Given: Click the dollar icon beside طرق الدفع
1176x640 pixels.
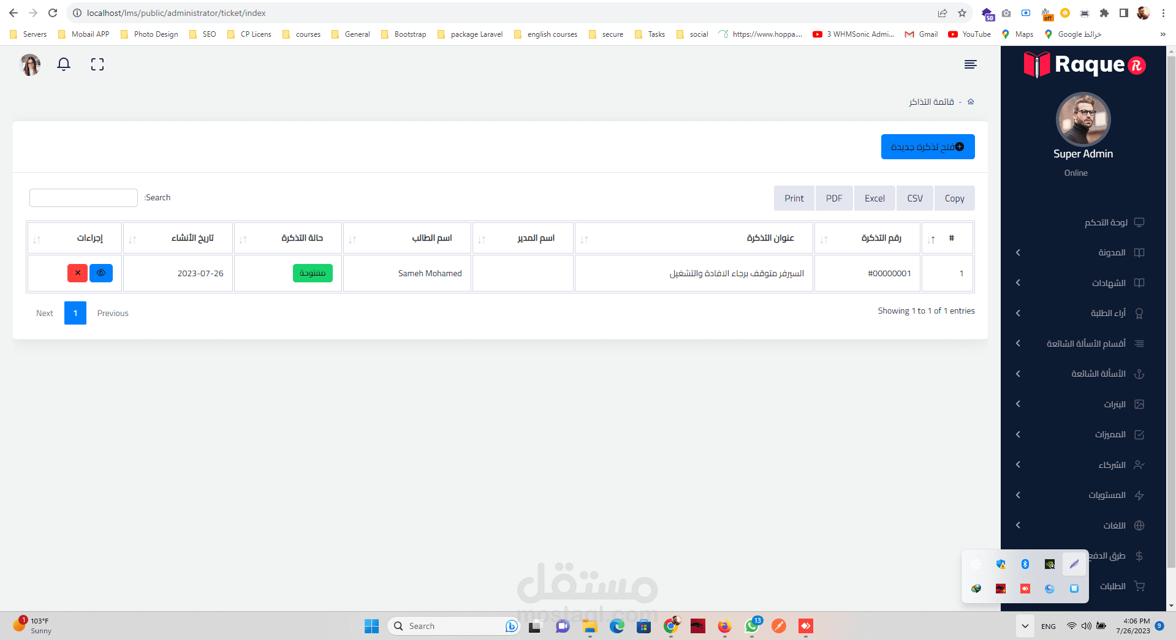Looking at the screenshot, I should 1139,555.
